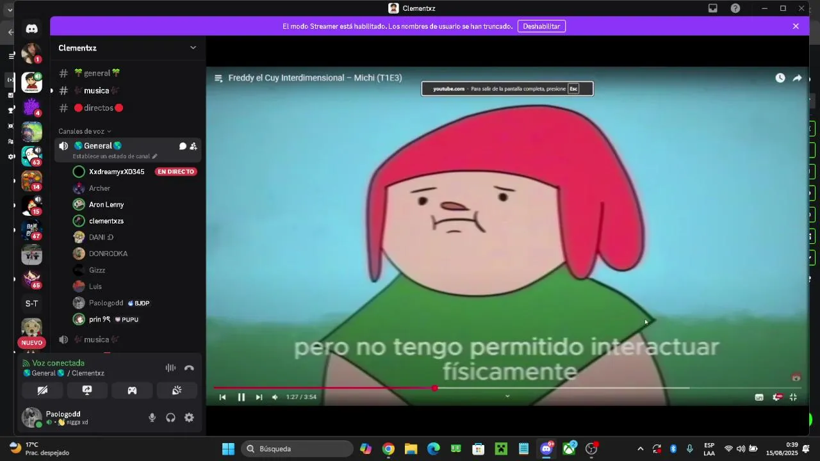This screenshot has height=461, width=820.
Task: Click the red playhead scrubber
Action: (434, 388)
